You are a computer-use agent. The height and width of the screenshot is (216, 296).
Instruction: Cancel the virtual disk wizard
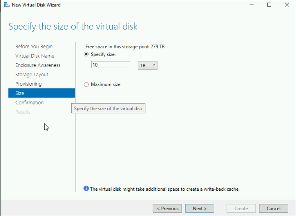(273, 208)
